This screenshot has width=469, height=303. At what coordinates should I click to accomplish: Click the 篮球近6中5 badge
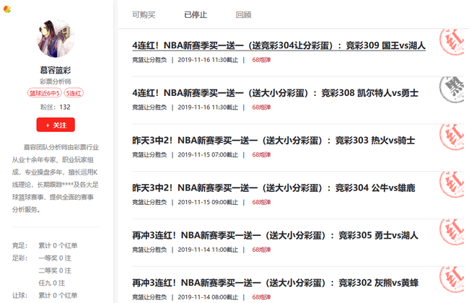pyautogui.click(x=45, y=93)
